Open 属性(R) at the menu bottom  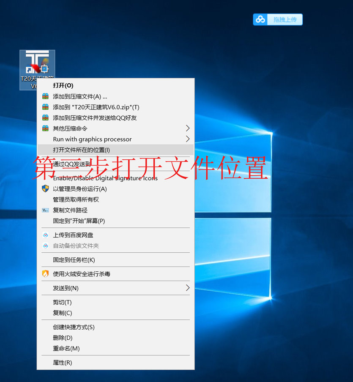pyautogui.click(x=115, y=363)
